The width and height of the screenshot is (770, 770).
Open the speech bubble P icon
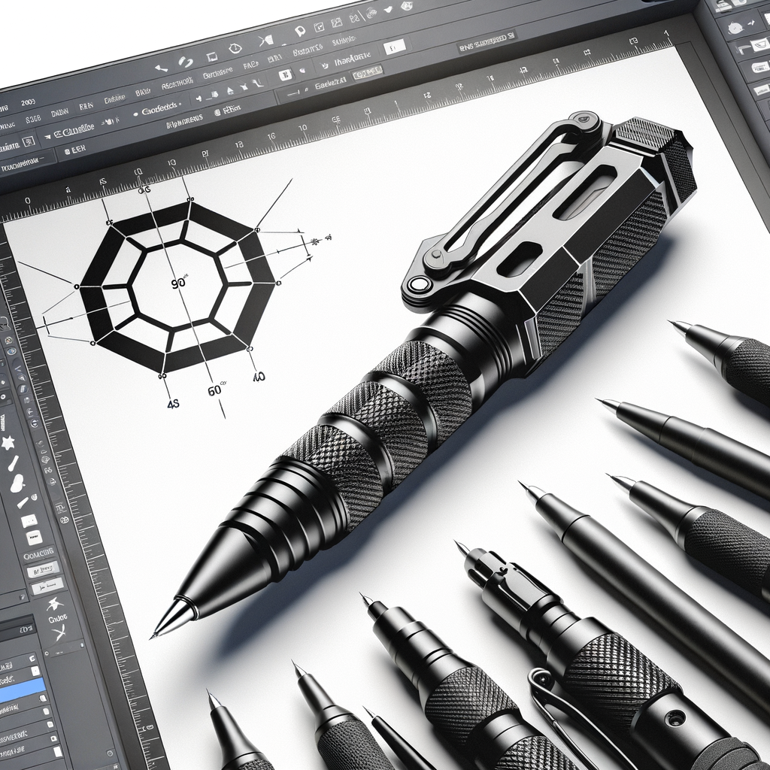pos(301,32)
